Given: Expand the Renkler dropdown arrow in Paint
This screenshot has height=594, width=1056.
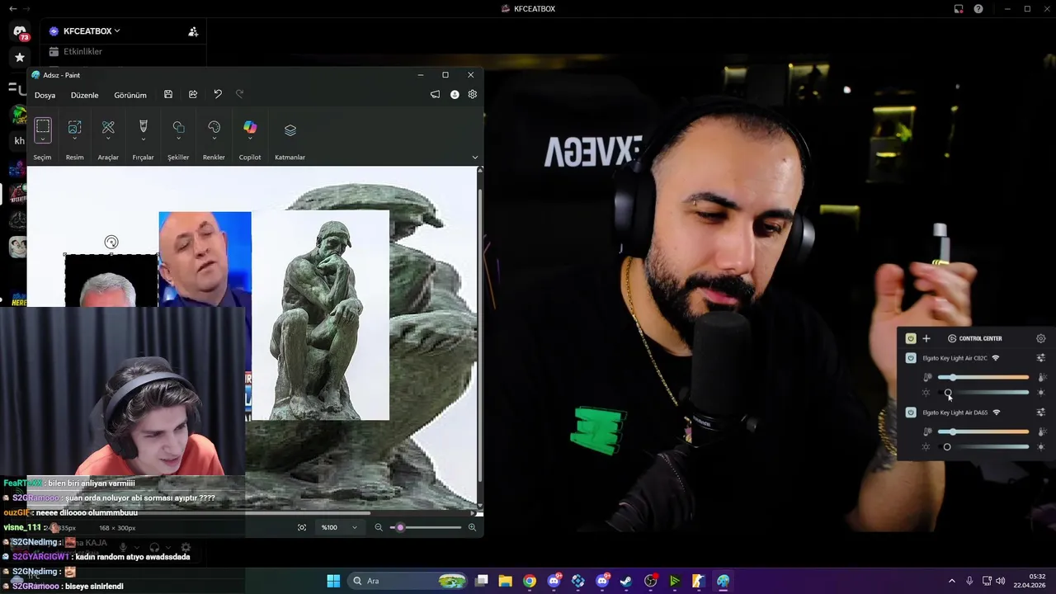Looking at the screenshot, I should coord(214,139).
